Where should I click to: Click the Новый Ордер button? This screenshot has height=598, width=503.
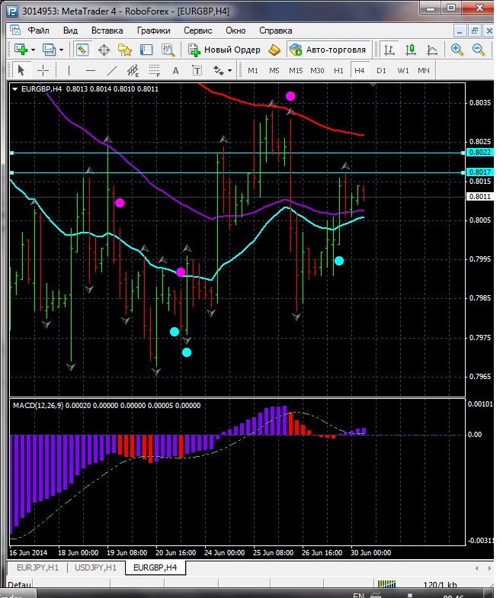coord(224,50)
